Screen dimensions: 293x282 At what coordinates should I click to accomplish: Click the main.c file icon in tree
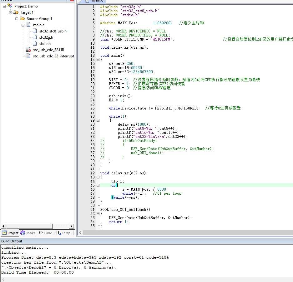pos(29,25)
